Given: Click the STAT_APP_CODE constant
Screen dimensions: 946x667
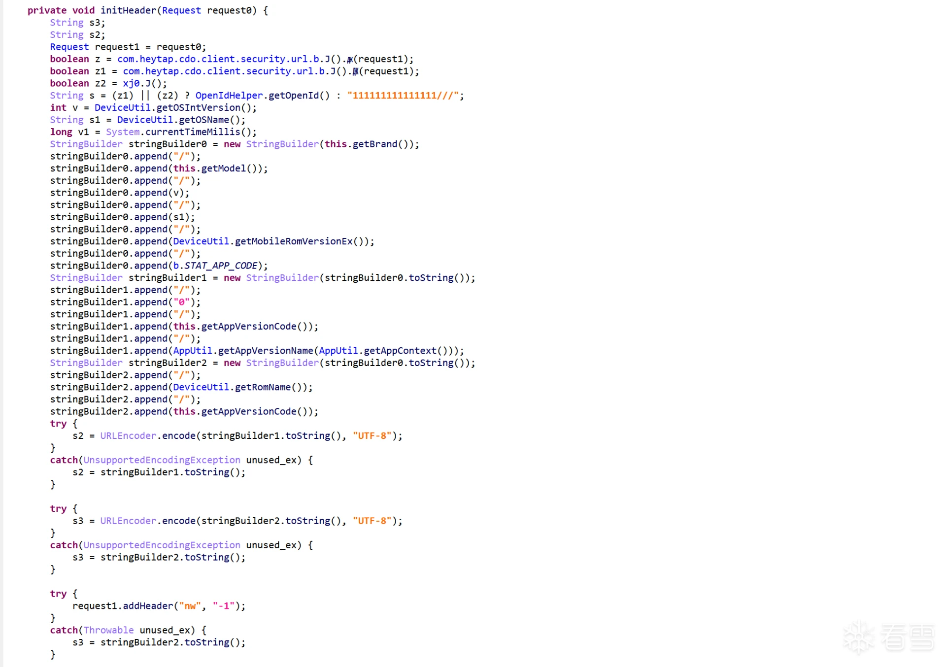Looking at the screenshot, I should pos(220,266).
